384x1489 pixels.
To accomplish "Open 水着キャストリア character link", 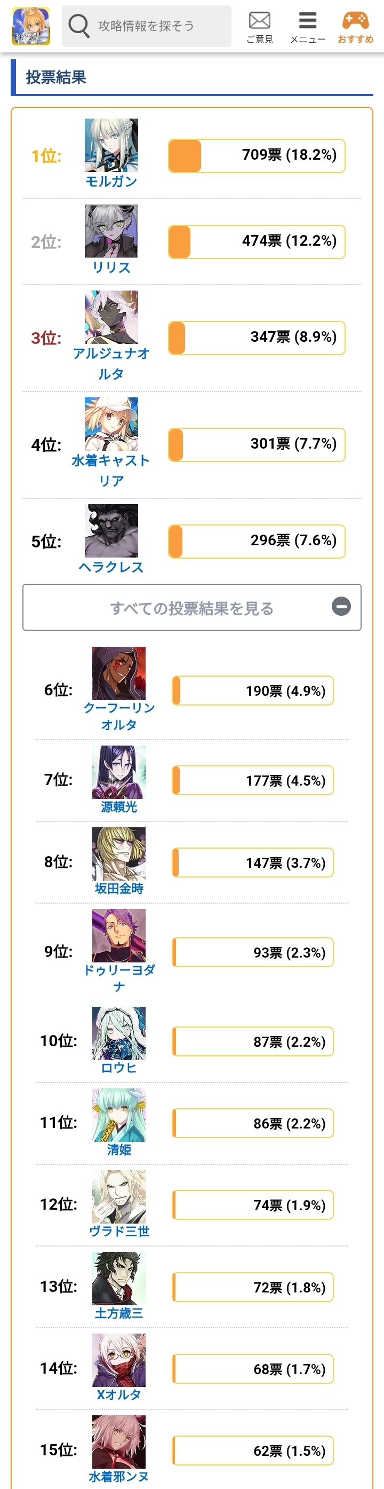I will click(111, 471).
